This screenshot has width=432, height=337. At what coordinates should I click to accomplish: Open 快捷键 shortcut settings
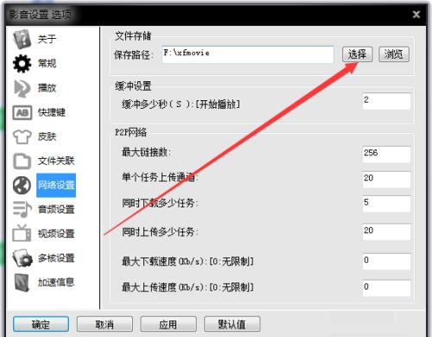52,112
